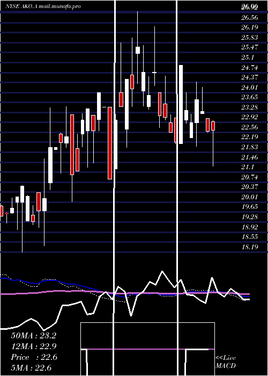Click the 26.19 price axis label
Image resolution: width=268 pixels, height=376 pixels.
click(250, 27)
